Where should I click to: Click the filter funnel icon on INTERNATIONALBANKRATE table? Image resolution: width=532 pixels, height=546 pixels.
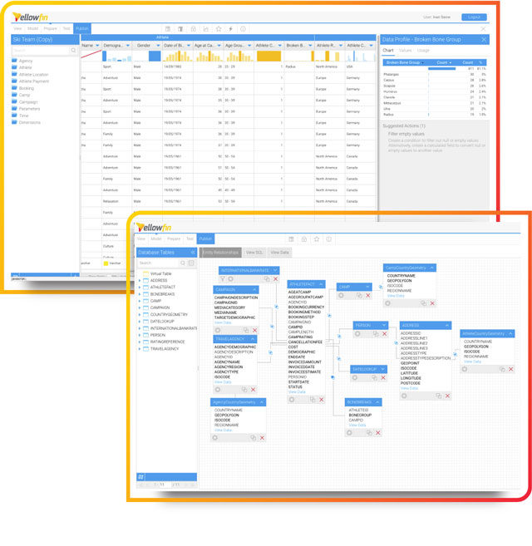click(223, 279)
